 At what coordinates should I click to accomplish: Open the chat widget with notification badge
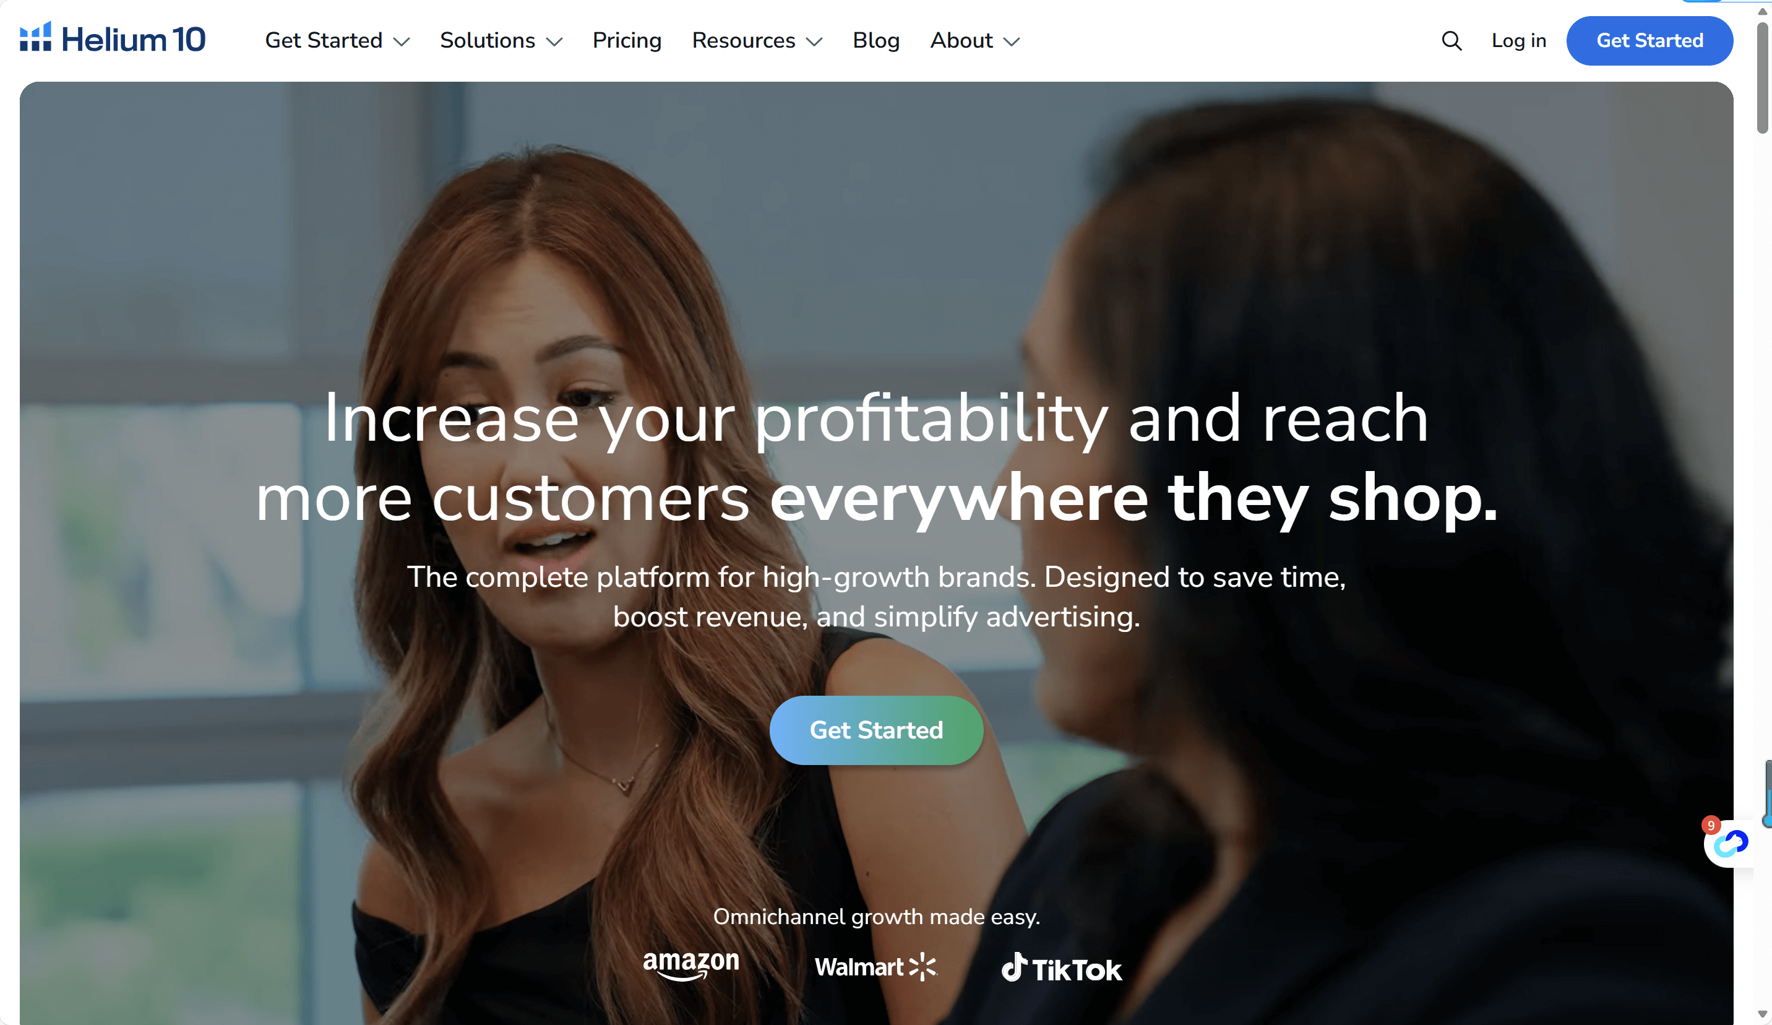[1730, 844]
